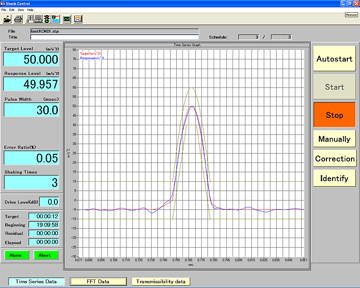Click the Shock Control title bar app icon
The height and width of the screenshot is (288, 360).
[3, 3]
